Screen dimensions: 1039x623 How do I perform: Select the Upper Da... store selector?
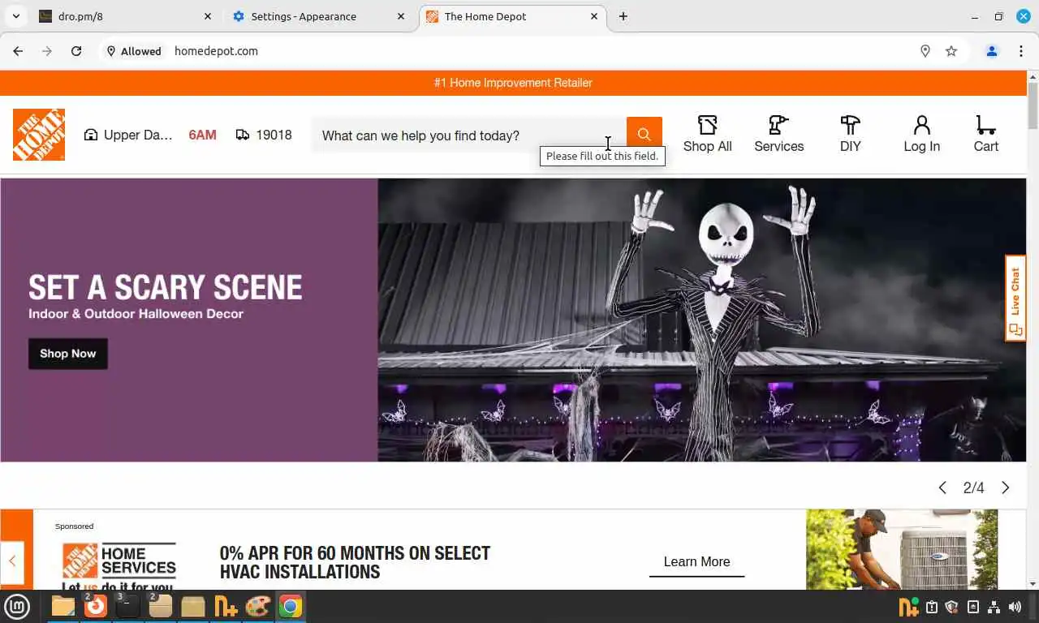[x=128, y=135]
